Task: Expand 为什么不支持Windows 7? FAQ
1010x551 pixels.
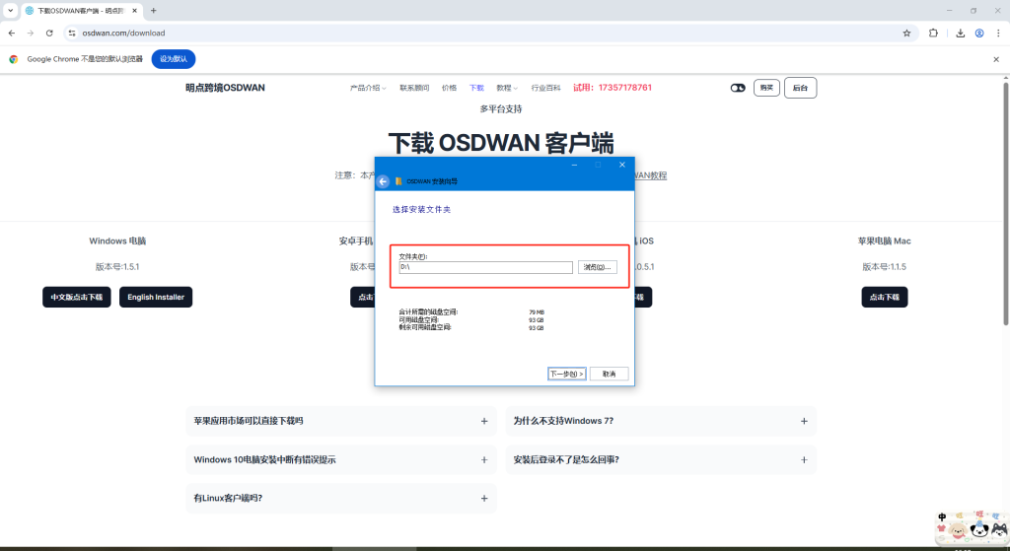Action: pos(661,421)
